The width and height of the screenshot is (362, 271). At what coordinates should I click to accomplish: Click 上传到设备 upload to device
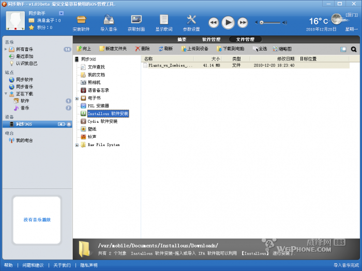pos(194,49)
